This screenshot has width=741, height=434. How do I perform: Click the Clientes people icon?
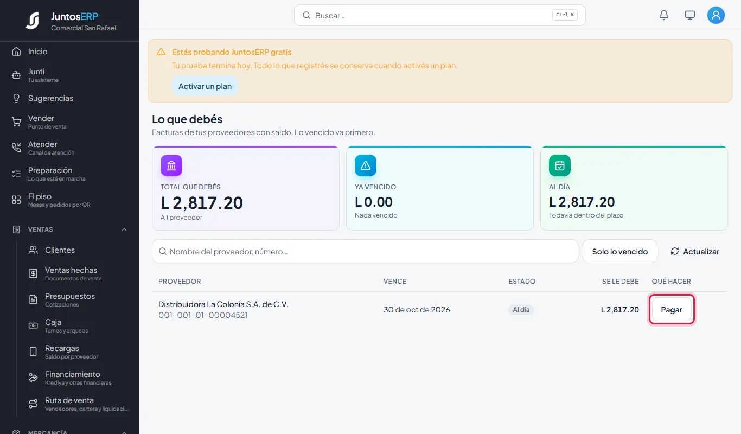point(33,250)
